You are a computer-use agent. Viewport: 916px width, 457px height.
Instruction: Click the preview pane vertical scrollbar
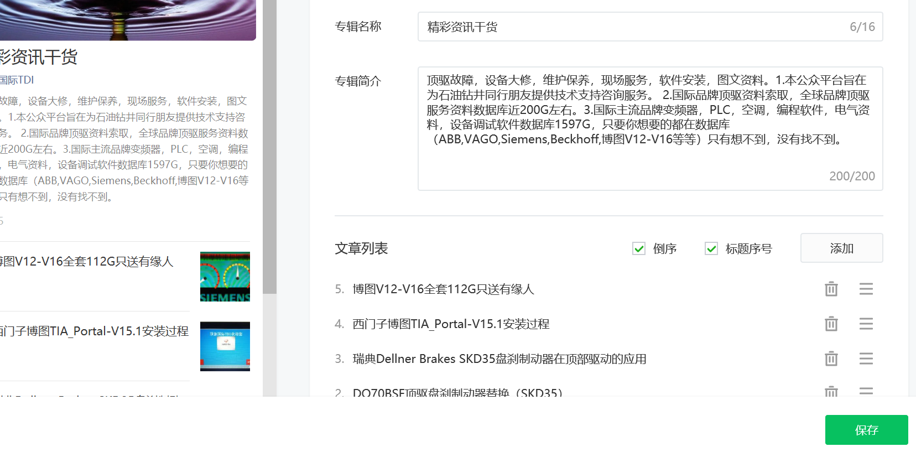tap(269, 147)
